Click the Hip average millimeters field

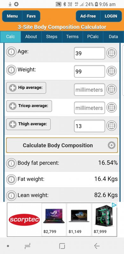(x=89, y=90)
